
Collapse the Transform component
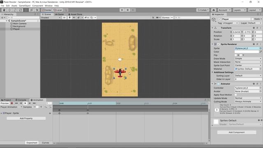(x=212, y=28)
